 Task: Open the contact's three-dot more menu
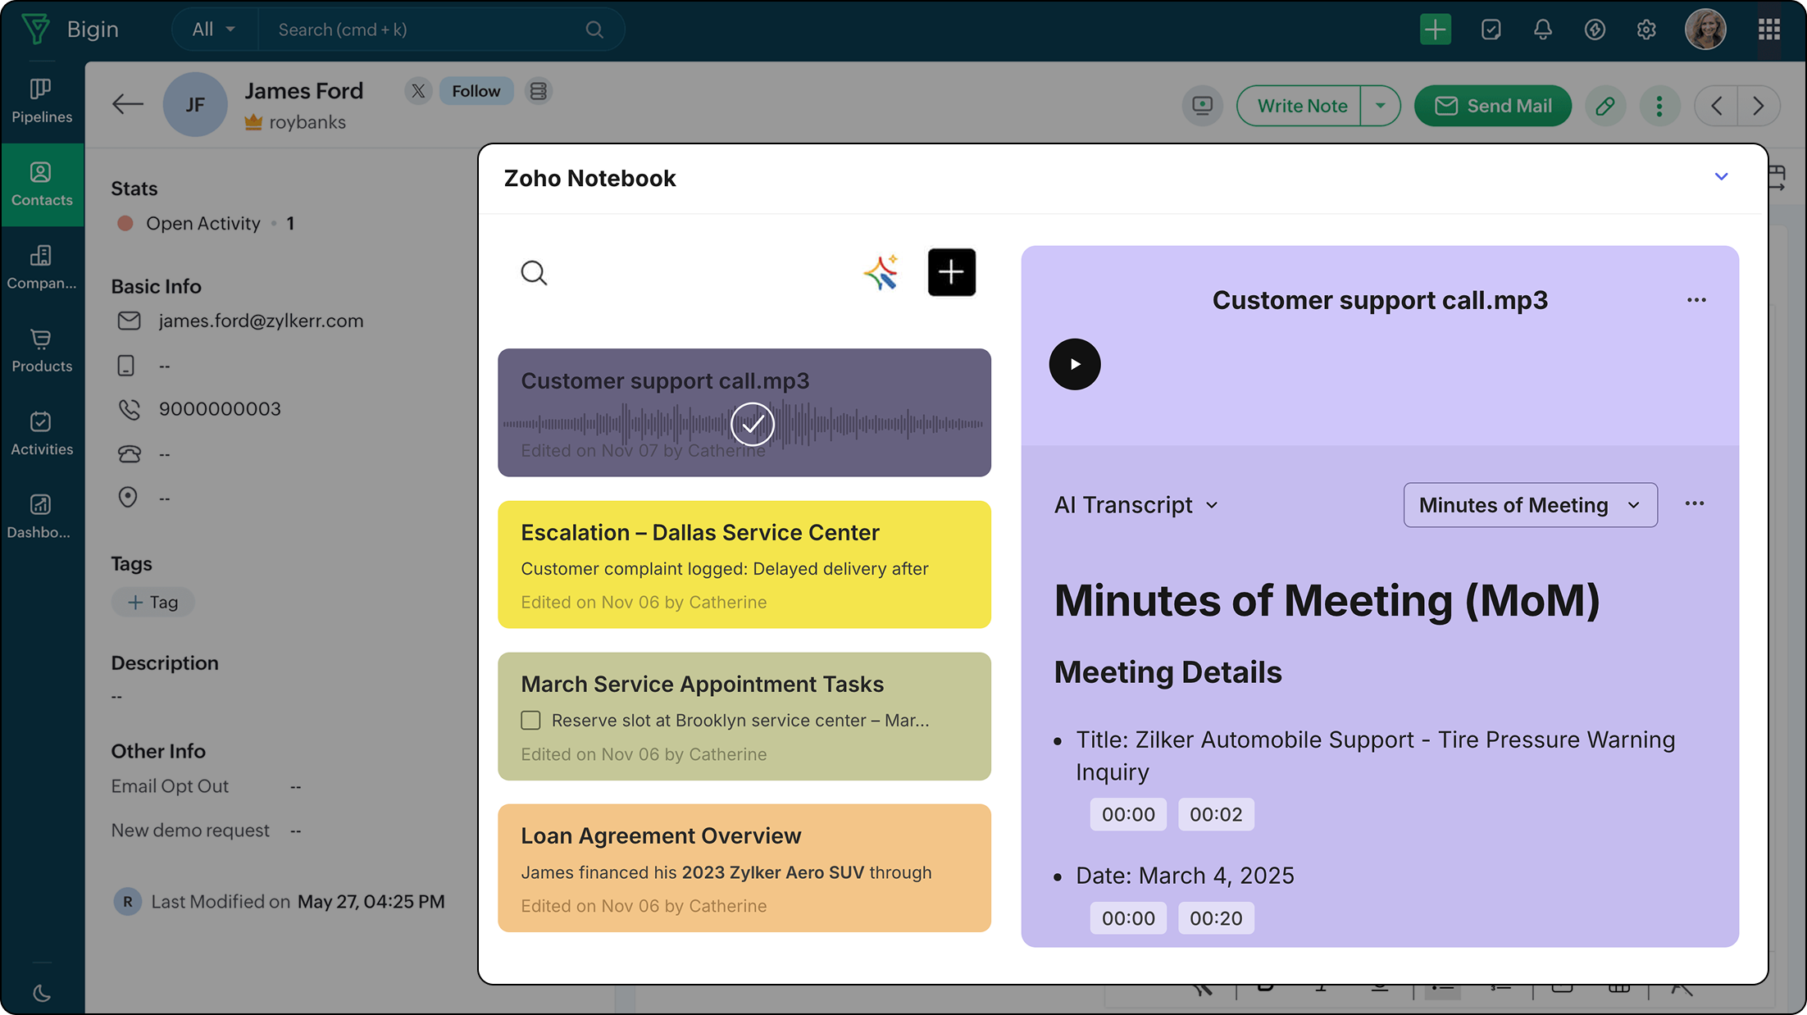pos(1659,106)
